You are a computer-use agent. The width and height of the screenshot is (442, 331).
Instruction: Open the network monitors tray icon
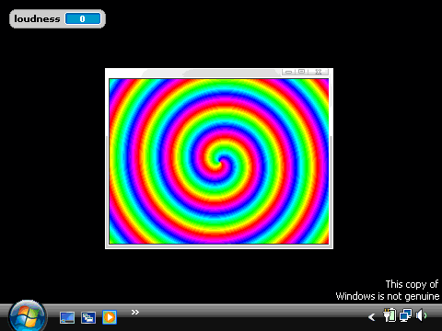(x=405, y=315)
